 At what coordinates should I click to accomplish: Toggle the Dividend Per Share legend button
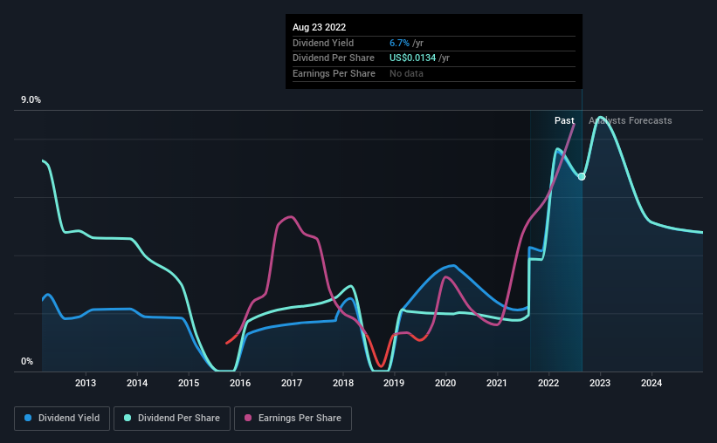point(172,419)
